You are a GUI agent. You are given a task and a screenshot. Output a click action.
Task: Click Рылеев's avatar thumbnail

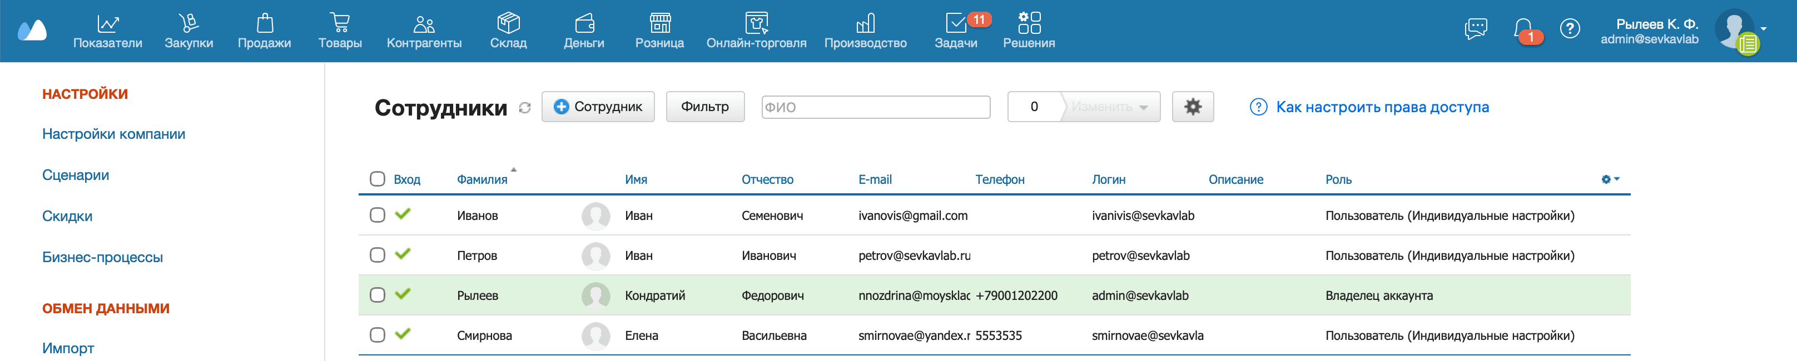pos(595,295)
